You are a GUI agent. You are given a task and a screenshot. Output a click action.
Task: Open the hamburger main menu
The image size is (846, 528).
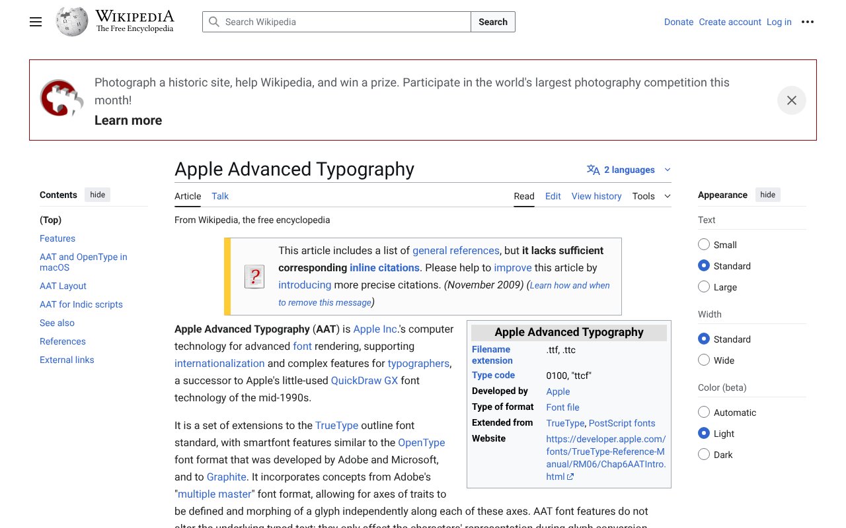pos(36,22)
